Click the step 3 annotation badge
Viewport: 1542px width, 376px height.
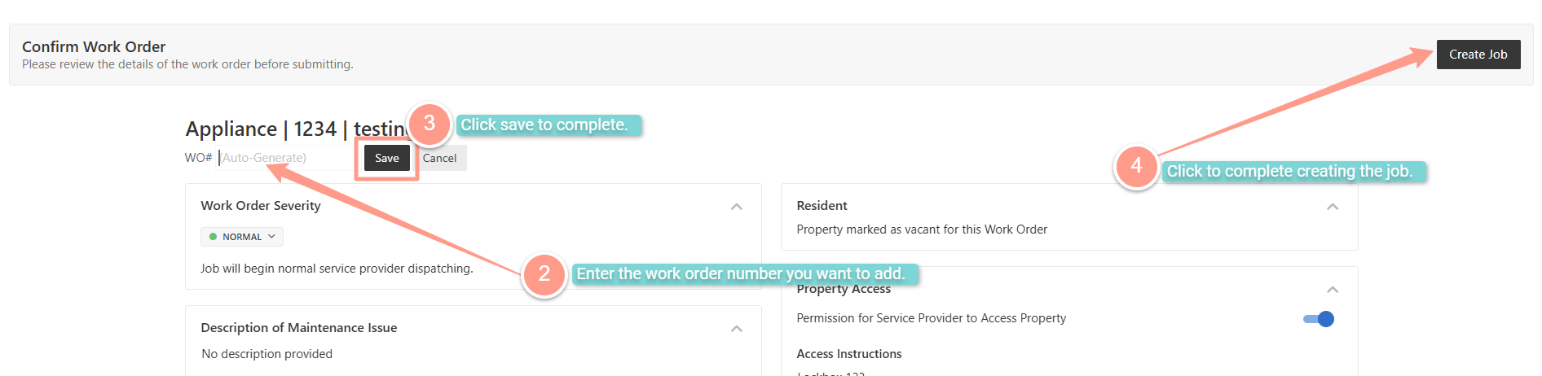pyautogui.click(x=430, y=124)
